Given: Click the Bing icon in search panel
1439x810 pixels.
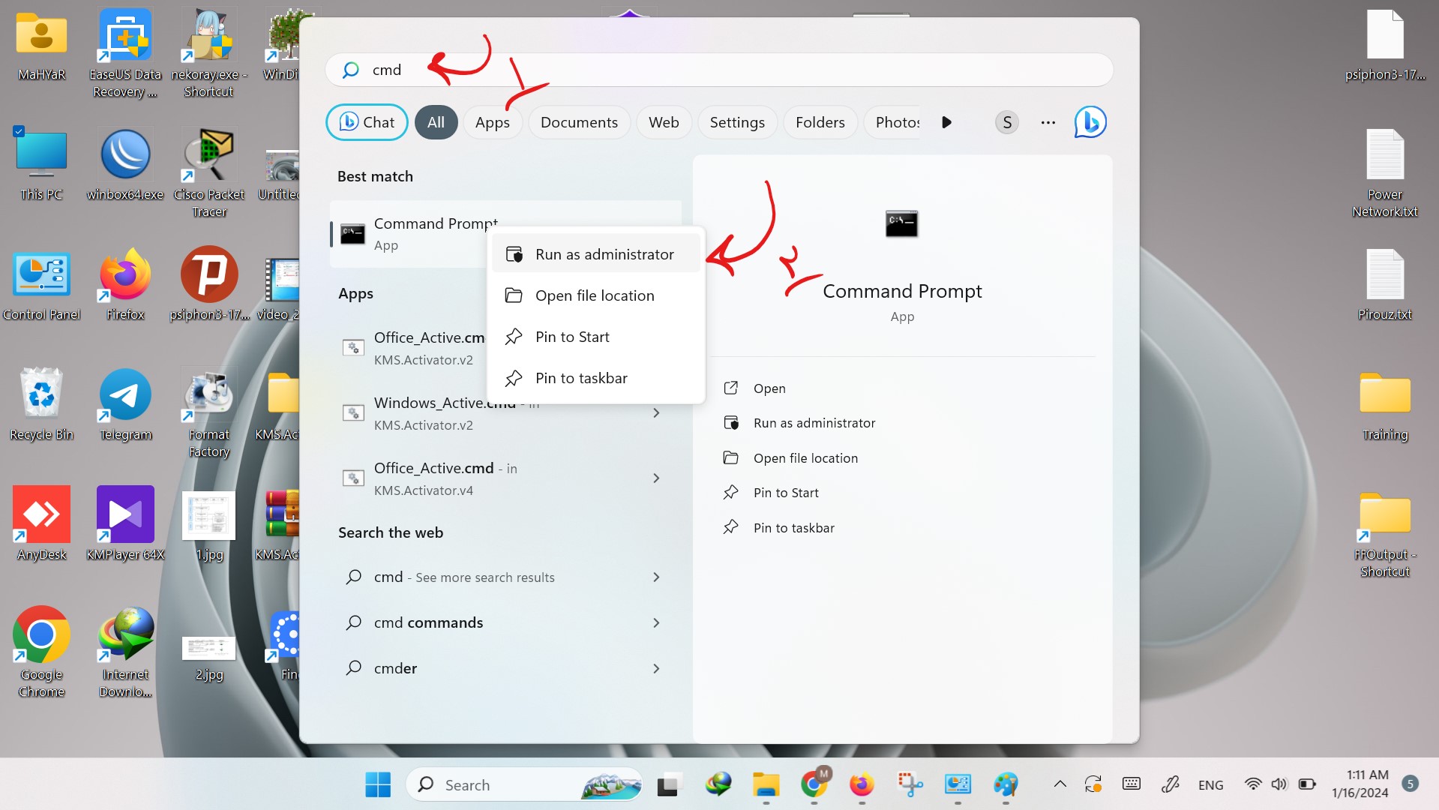Looking at the screenshot, I should pos(1090,122).
